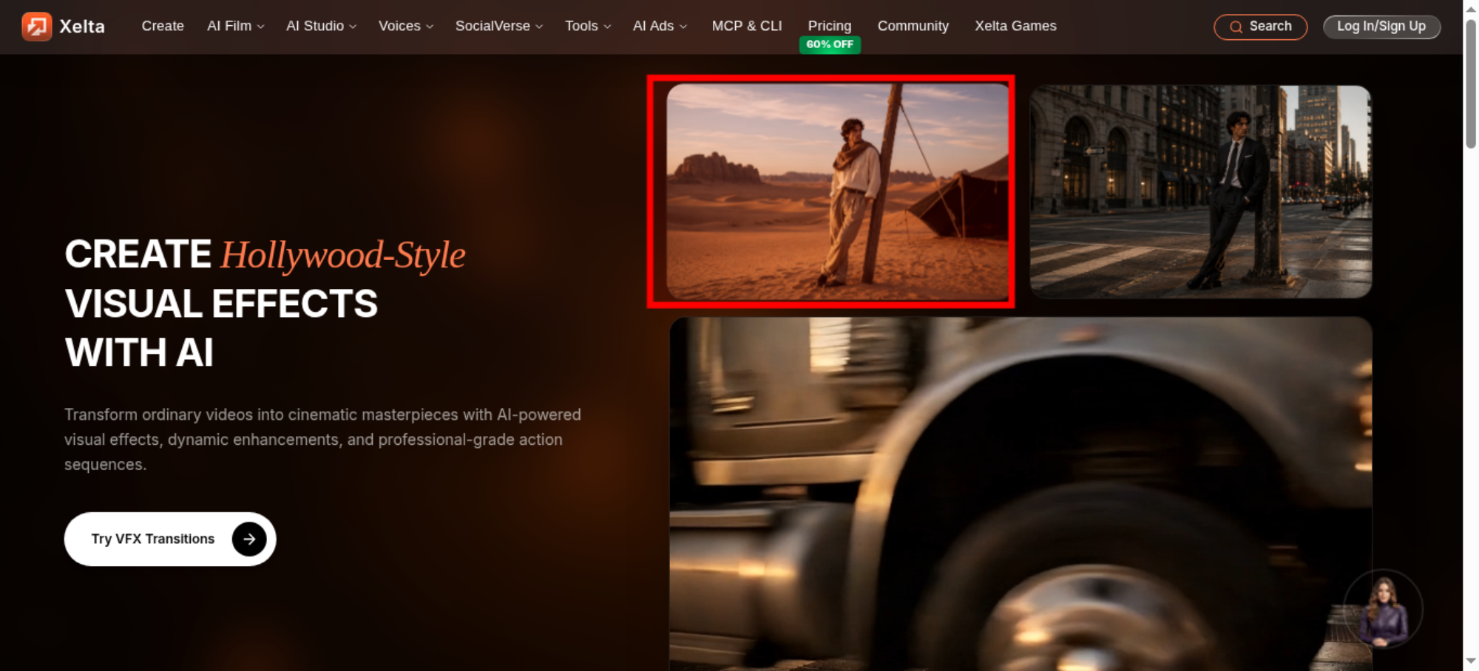Click the 'Hollywood-Style' heading text
1479x671 pixels.
click(x=343, y=256)
